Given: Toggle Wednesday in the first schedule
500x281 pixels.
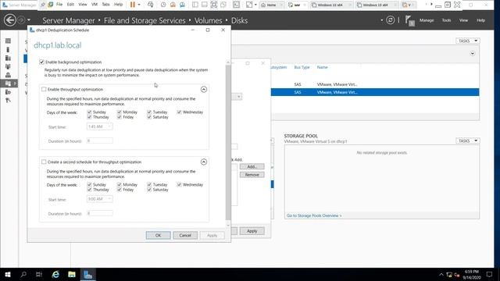Looking at the screenshot, I should [179, 112].
